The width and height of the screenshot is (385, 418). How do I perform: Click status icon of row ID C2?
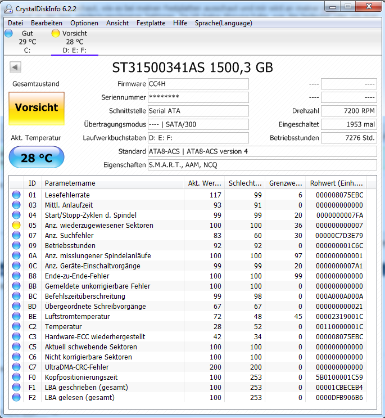tap(16, 326)
